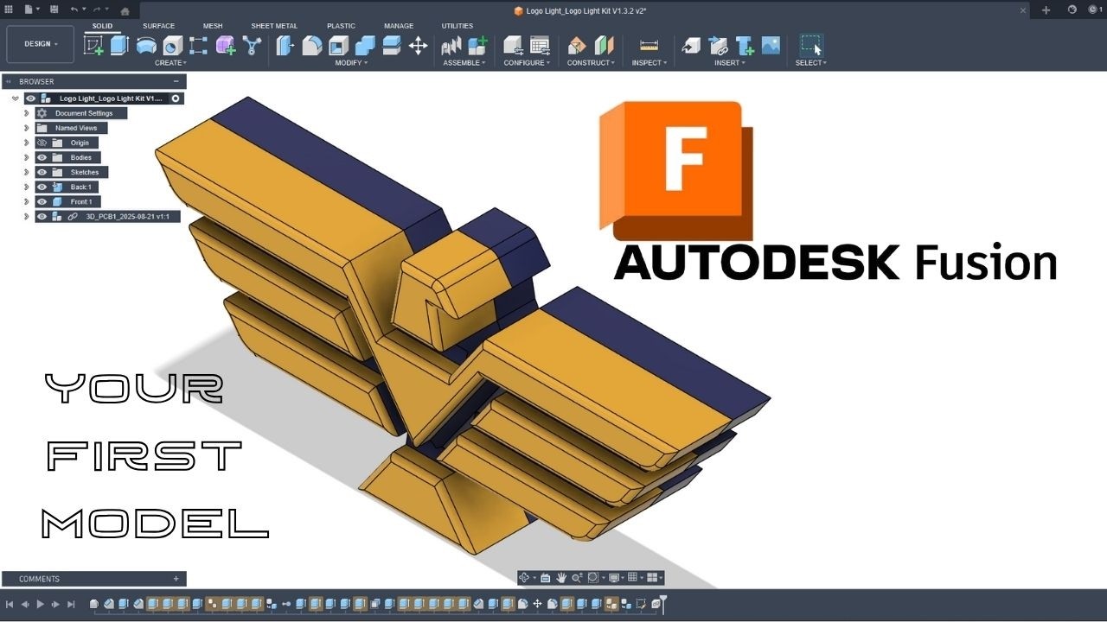
Task: Open the INSERT menu
Action: 730,63
